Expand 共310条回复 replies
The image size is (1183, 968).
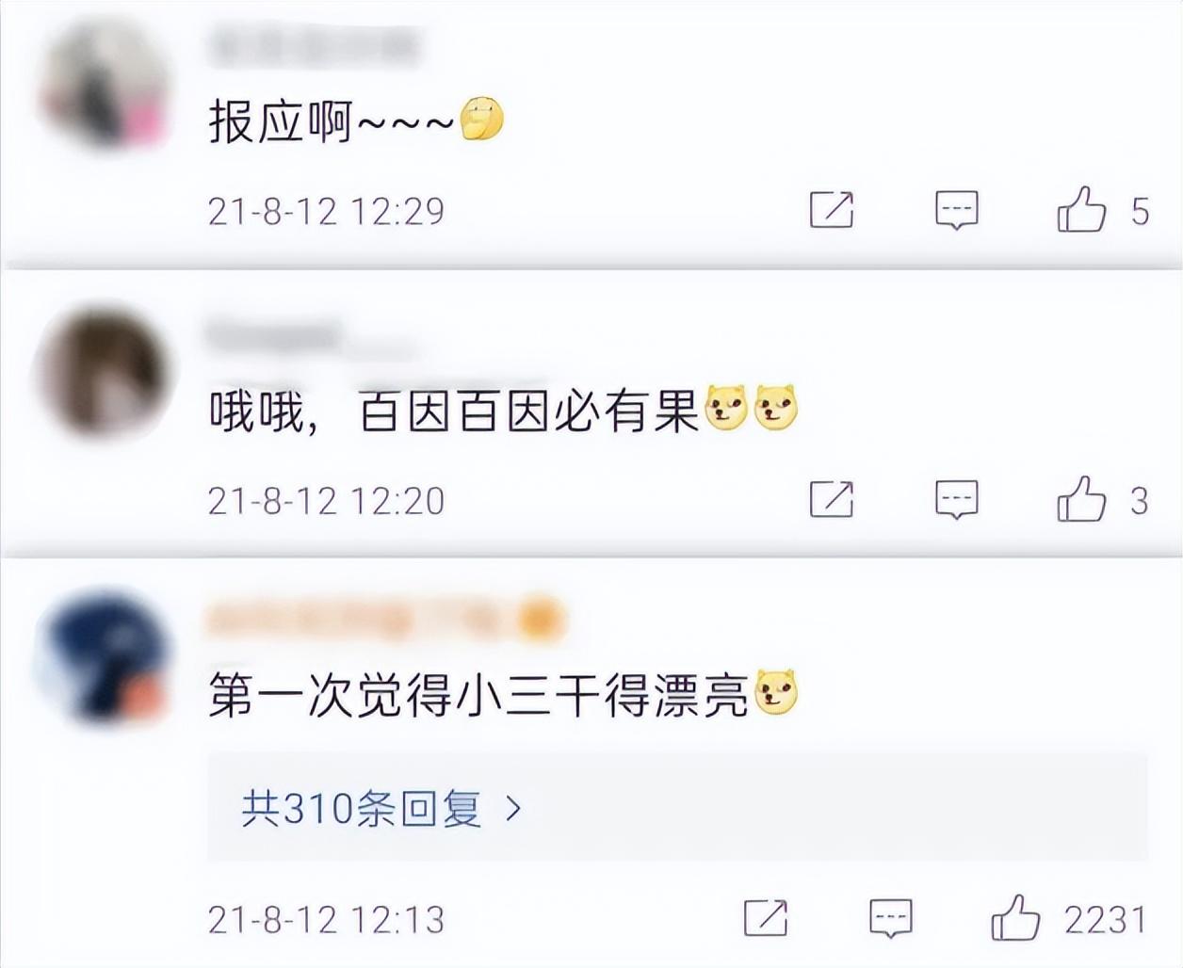pos(677,807)
